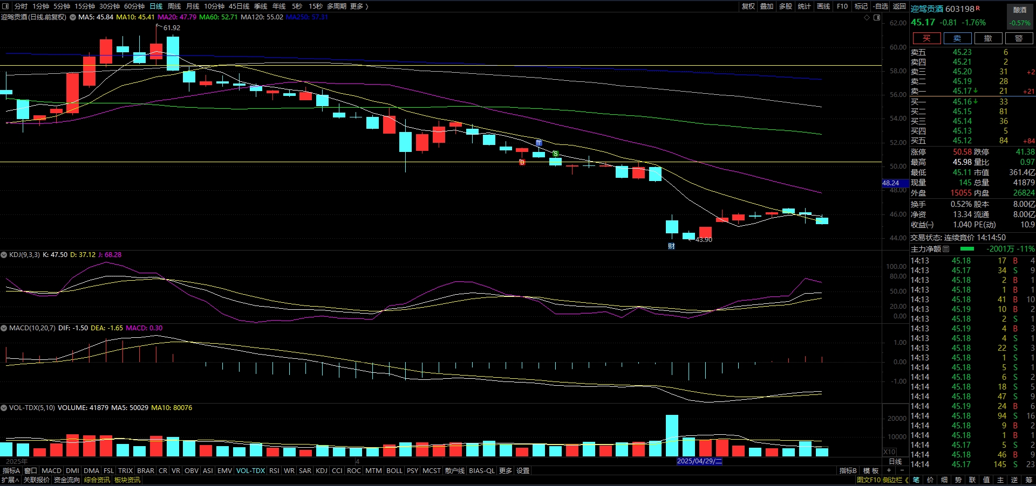
Task: Select the MACD indicator tab
Action: [x=51, y=470]
